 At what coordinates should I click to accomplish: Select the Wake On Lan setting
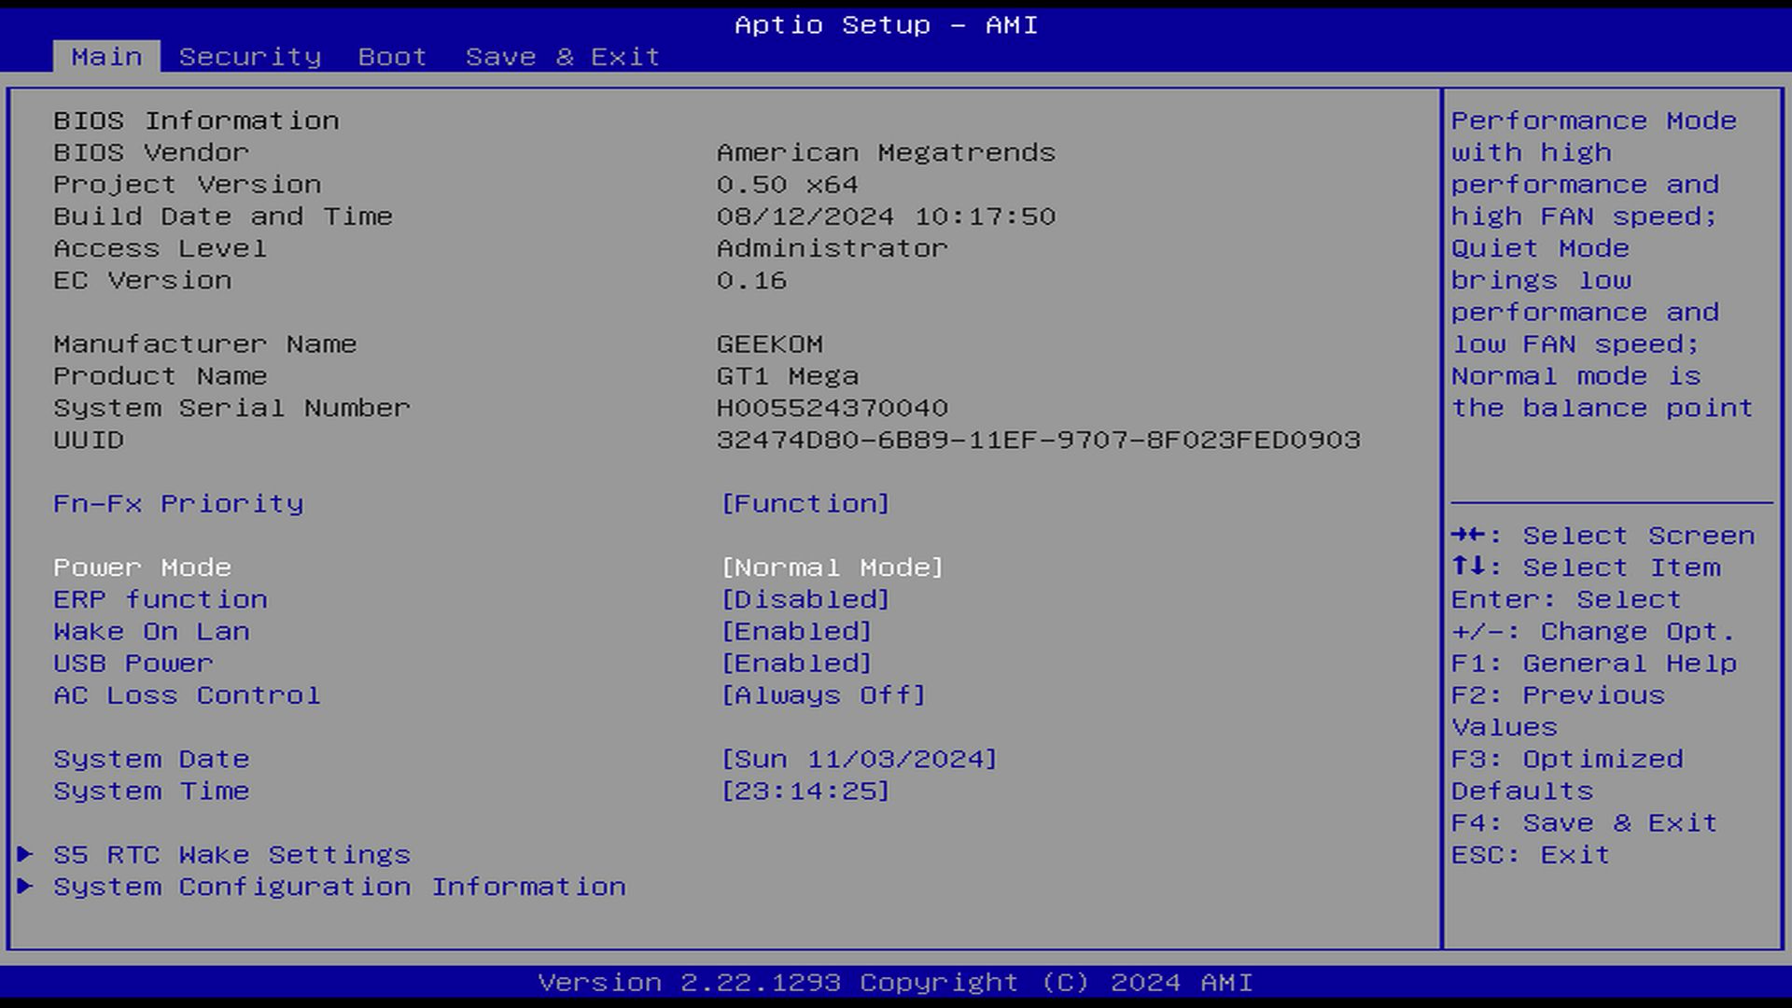coord(152,632)
